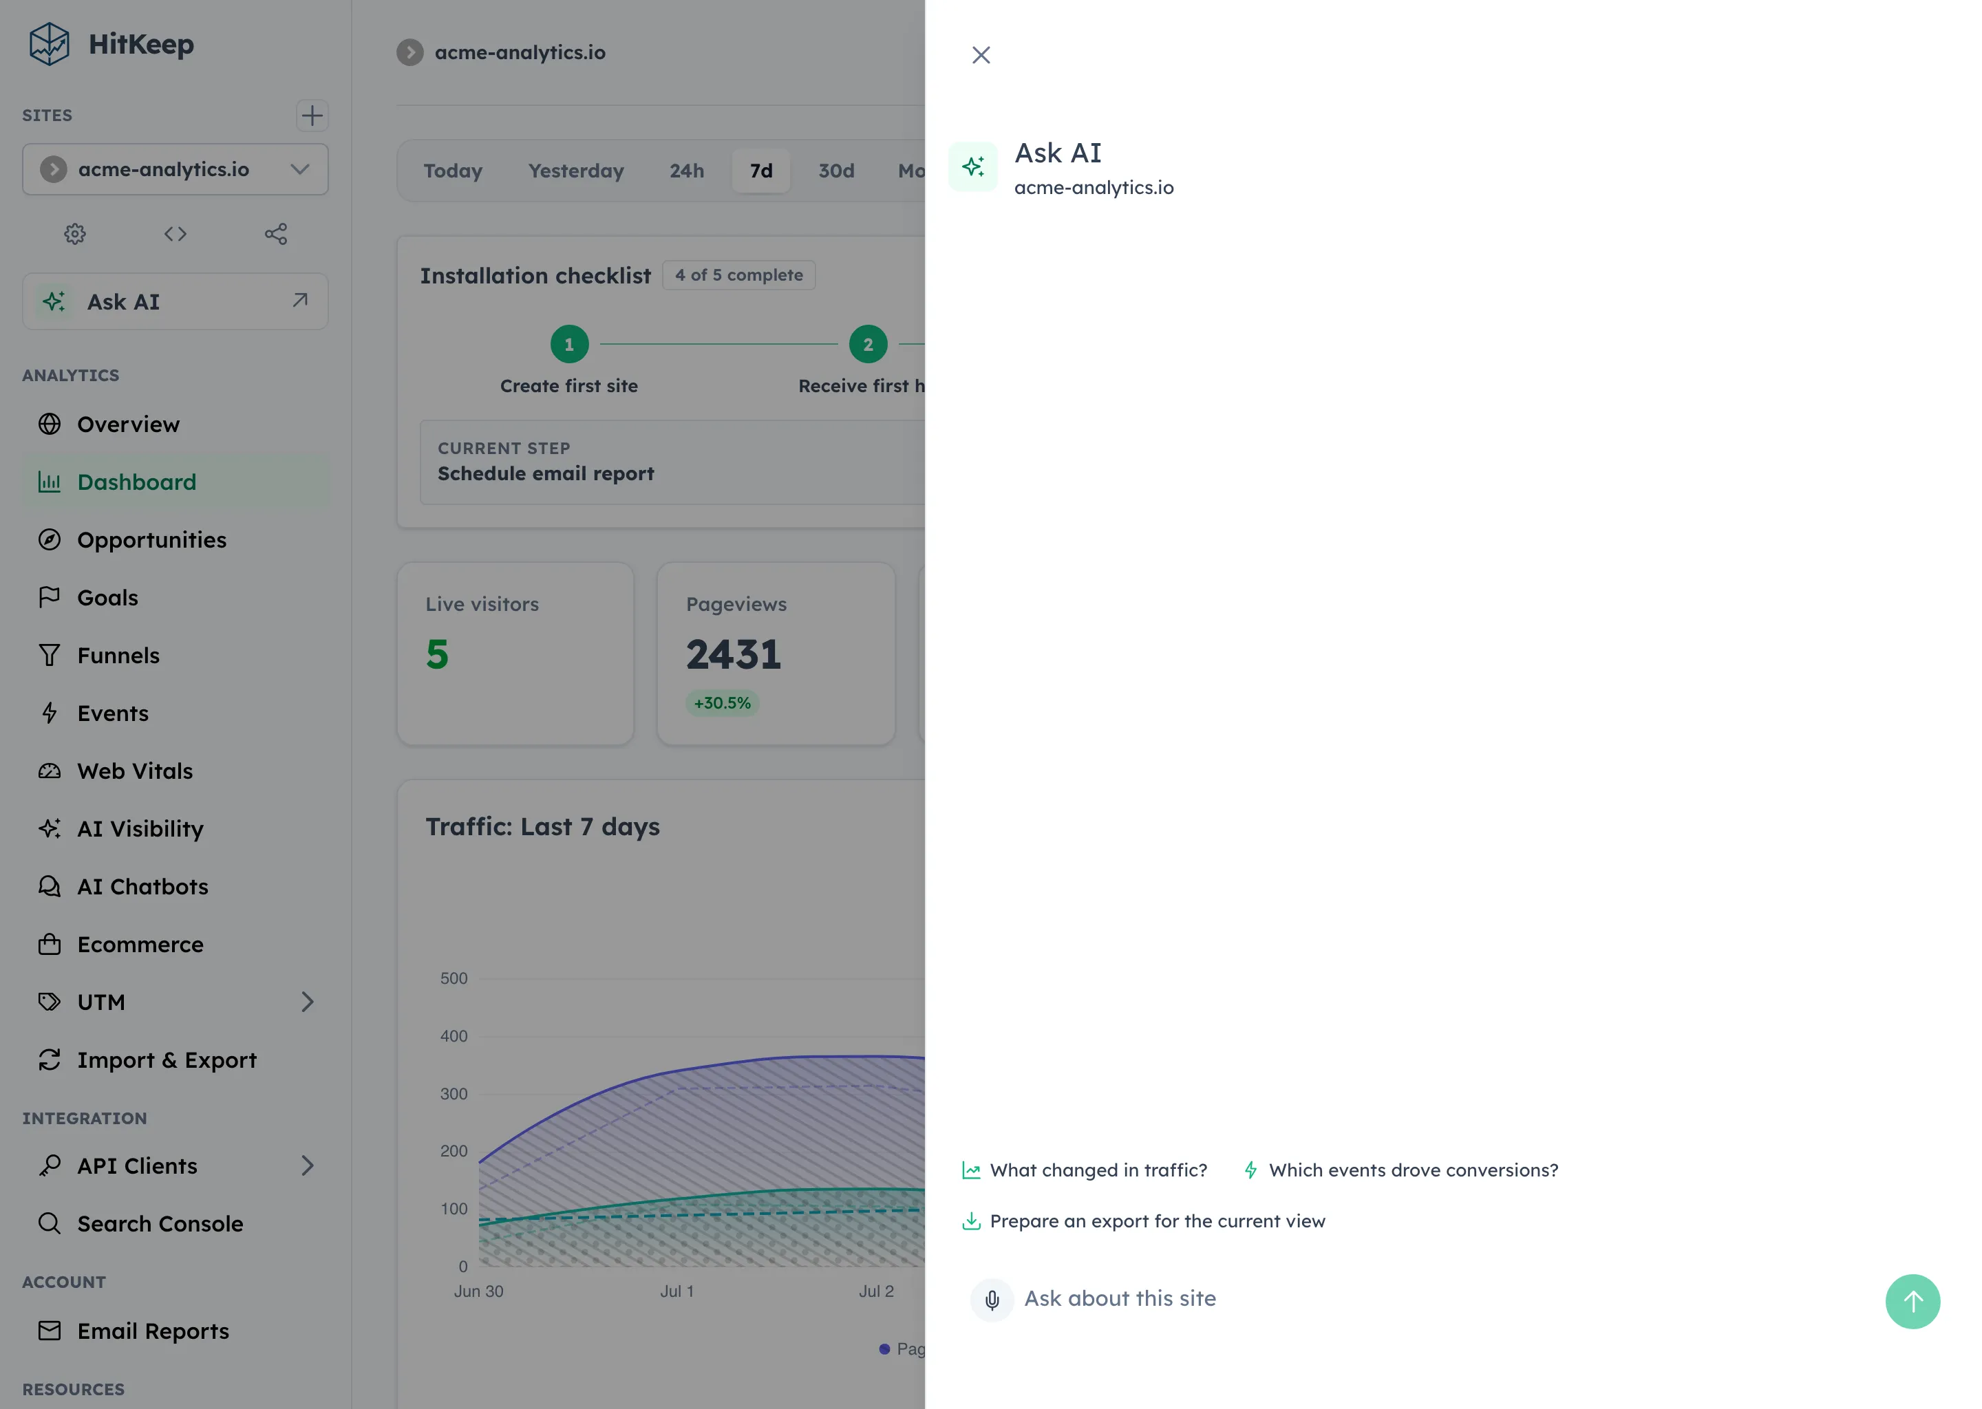Screen dimensions: 1982x1409
Task: Add a new site with plus icon
Action: 312,116
